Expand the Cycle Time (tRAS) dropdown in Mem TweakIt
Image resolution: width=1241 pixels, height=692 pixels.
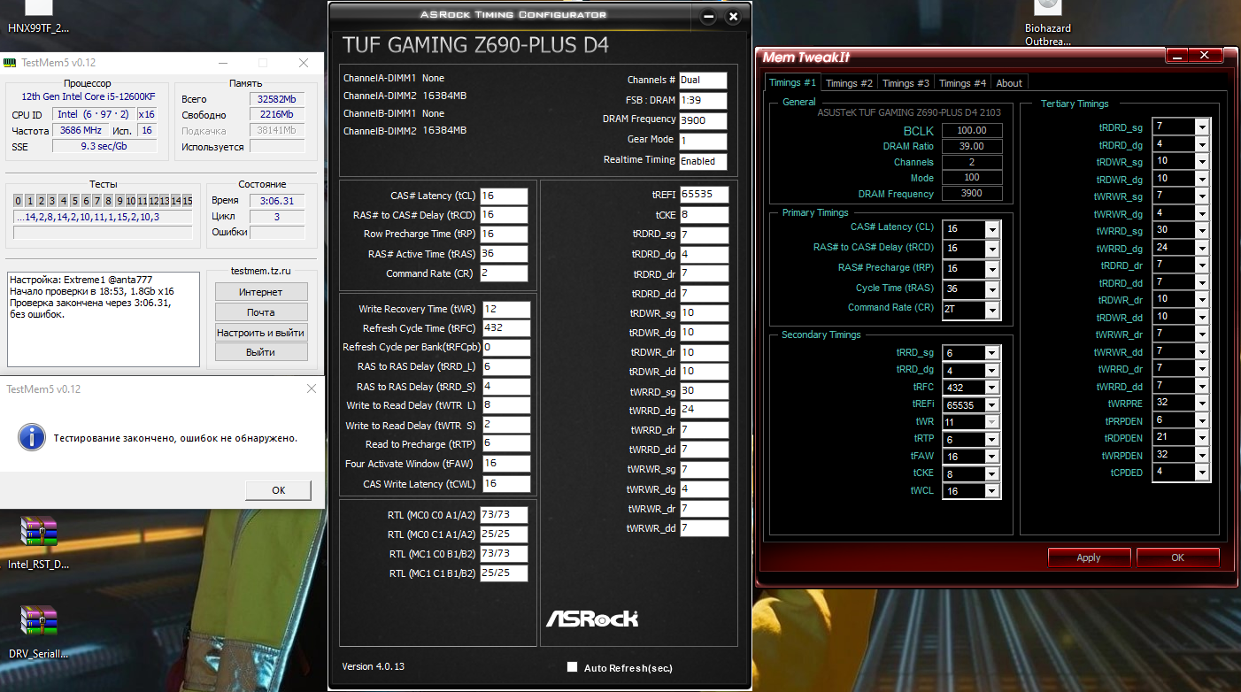992,288
